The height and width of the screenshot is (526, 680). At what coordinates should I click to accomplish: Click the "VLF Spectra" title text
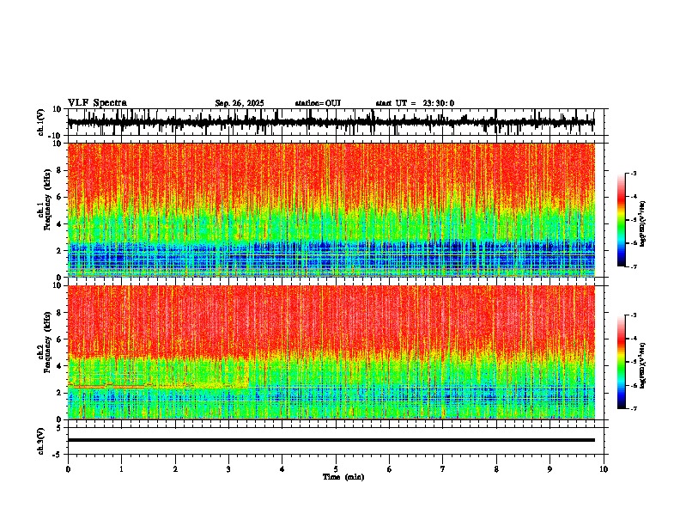[97, 103]
